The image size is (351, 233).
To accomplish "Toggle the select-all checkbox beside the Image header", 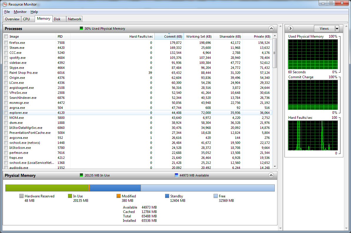I will pos(6,36).
